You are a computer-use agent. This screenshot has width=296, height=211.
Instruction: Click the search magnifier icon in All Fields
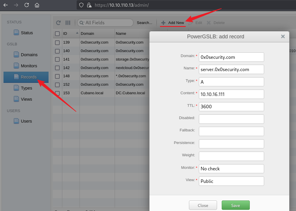81,23
